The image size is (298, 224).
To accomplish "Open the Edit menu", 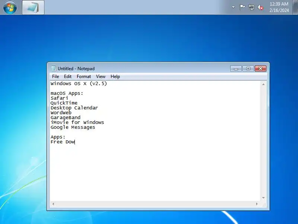I will [x=68, y=77].
